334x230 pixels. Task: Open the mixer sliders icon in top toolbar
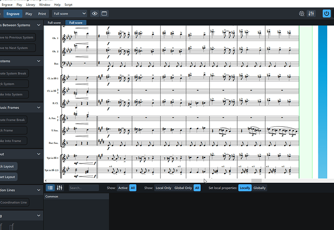[x=311, y=14]
